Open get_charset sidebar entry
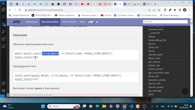This screenshot has width=195, height=110. 154,62
